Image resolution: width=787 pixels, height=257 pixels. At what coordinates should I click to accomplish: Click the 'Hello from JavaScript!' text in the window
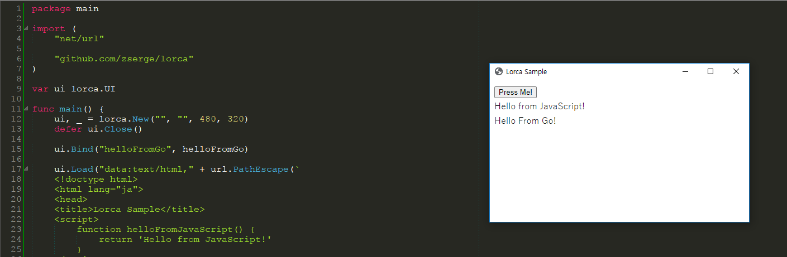click(540, 106)
